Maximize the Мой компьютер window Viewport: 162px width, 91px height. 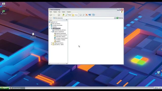[120, 10]
